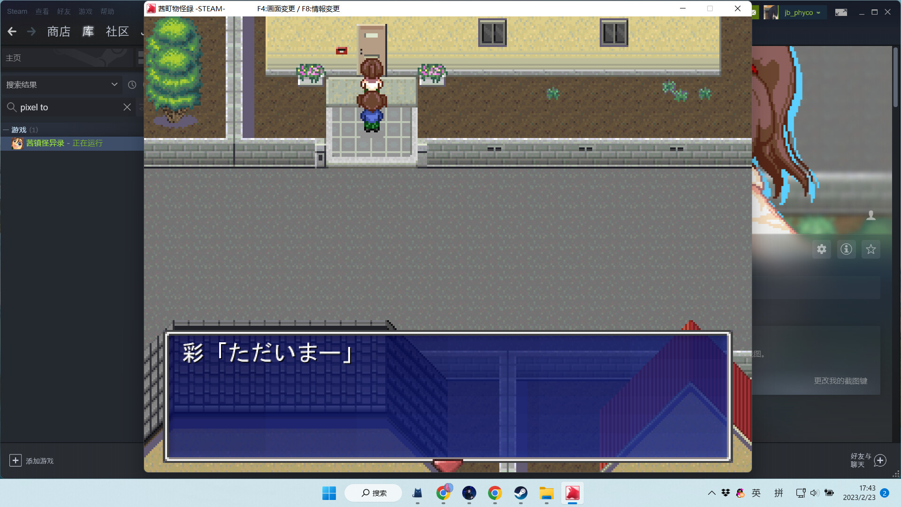
Task: Show hidden system tray icons chevron
Action: [711, 493]
